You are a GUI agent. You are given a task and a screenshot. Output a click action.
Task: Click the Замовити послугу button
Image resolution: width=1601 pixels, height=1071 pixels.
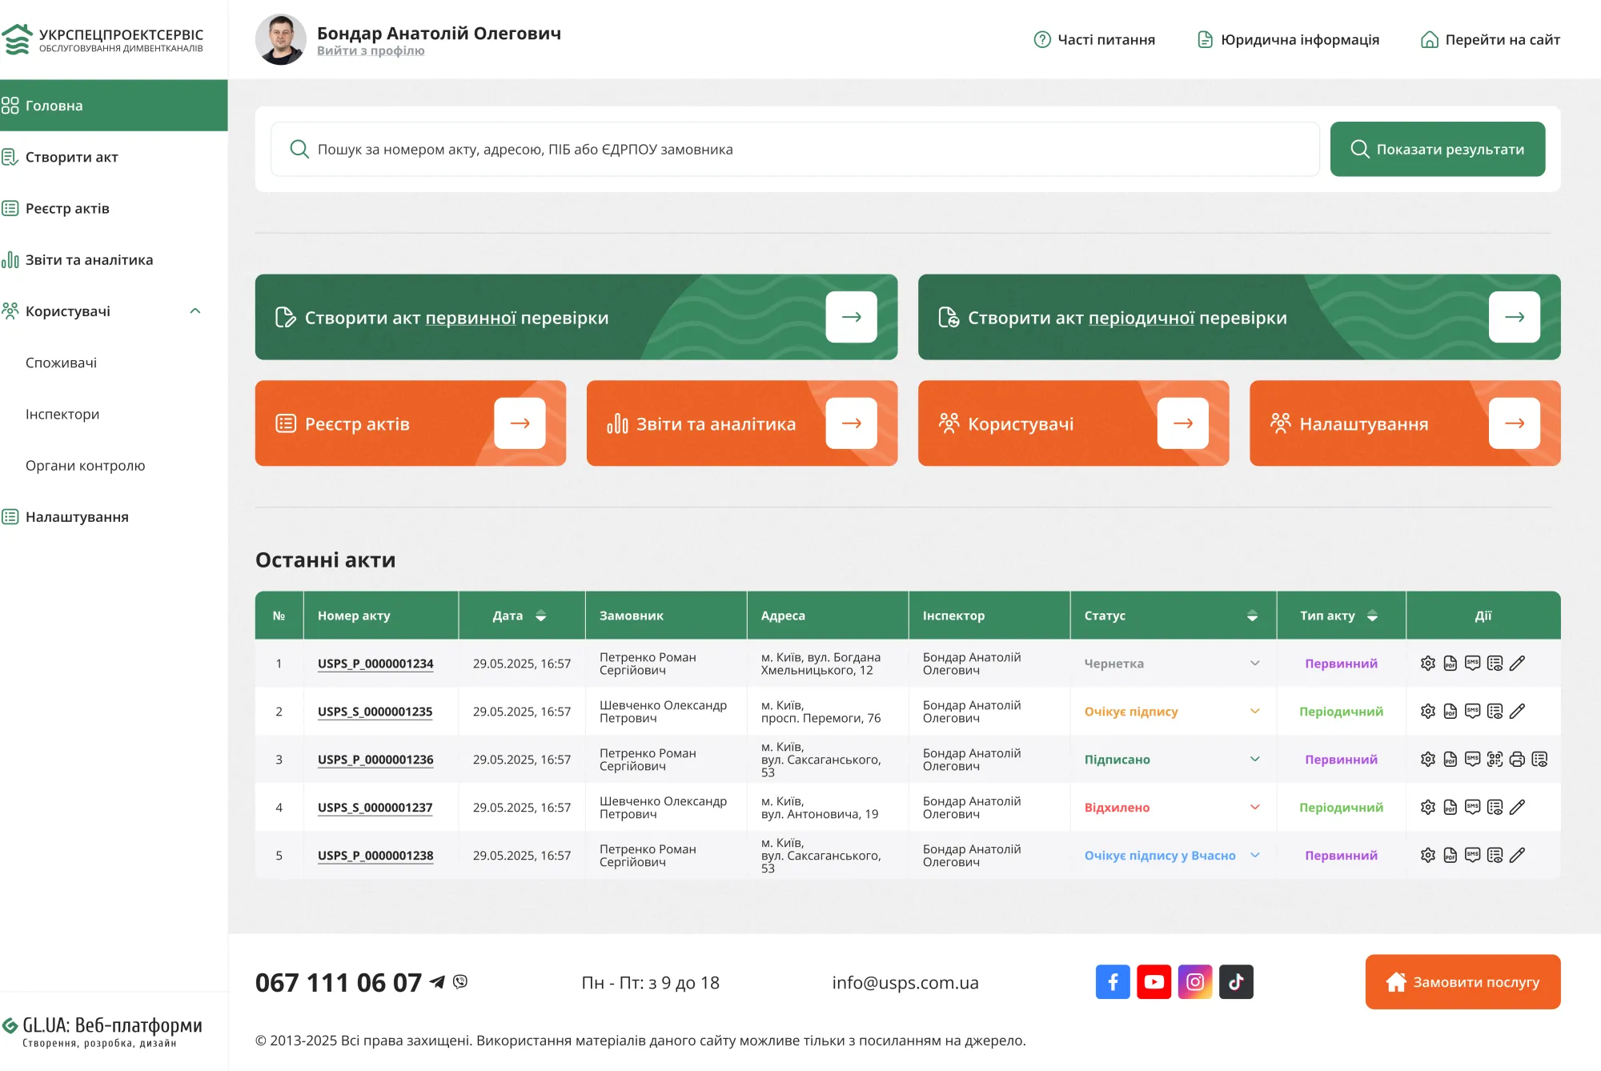[1463, 982]
